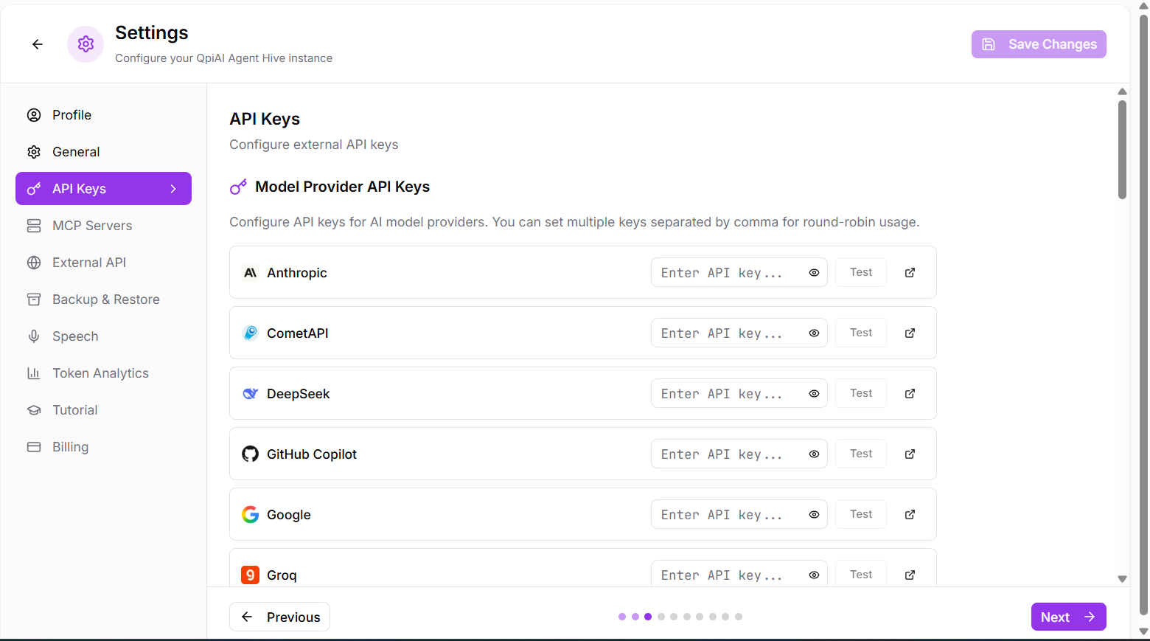1150x641 pixels.
Task: Go back with the Previous button
Action: 280,617
